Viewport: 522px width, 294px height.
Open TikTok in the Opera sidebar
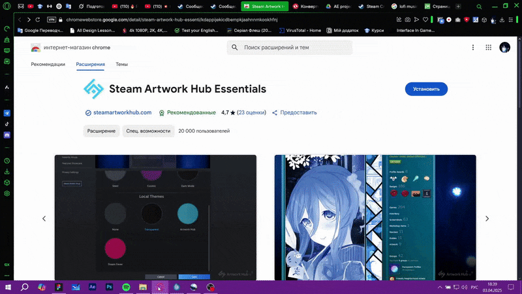7,124
